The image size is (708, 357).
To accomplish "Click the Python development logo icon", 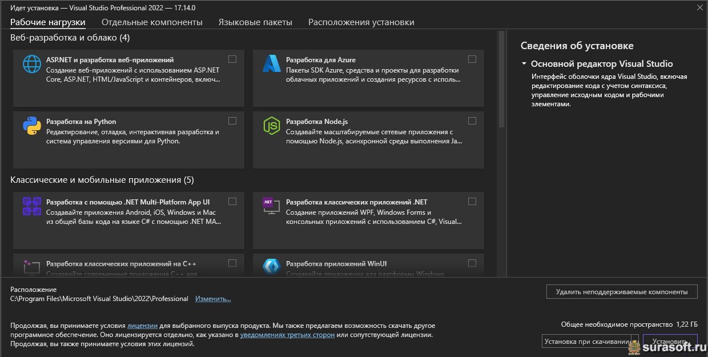I will tap(31, 126).
